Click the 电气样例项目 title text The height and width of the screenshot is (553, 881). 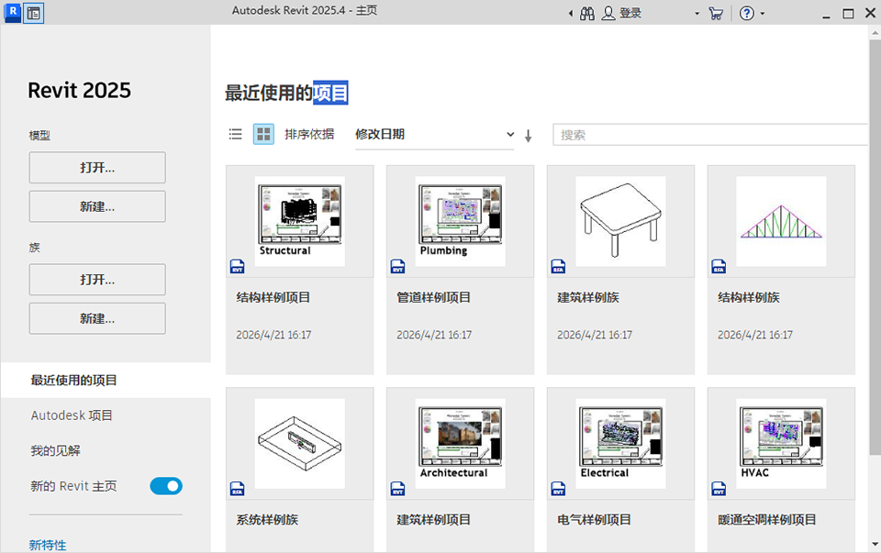pos(594,520)
